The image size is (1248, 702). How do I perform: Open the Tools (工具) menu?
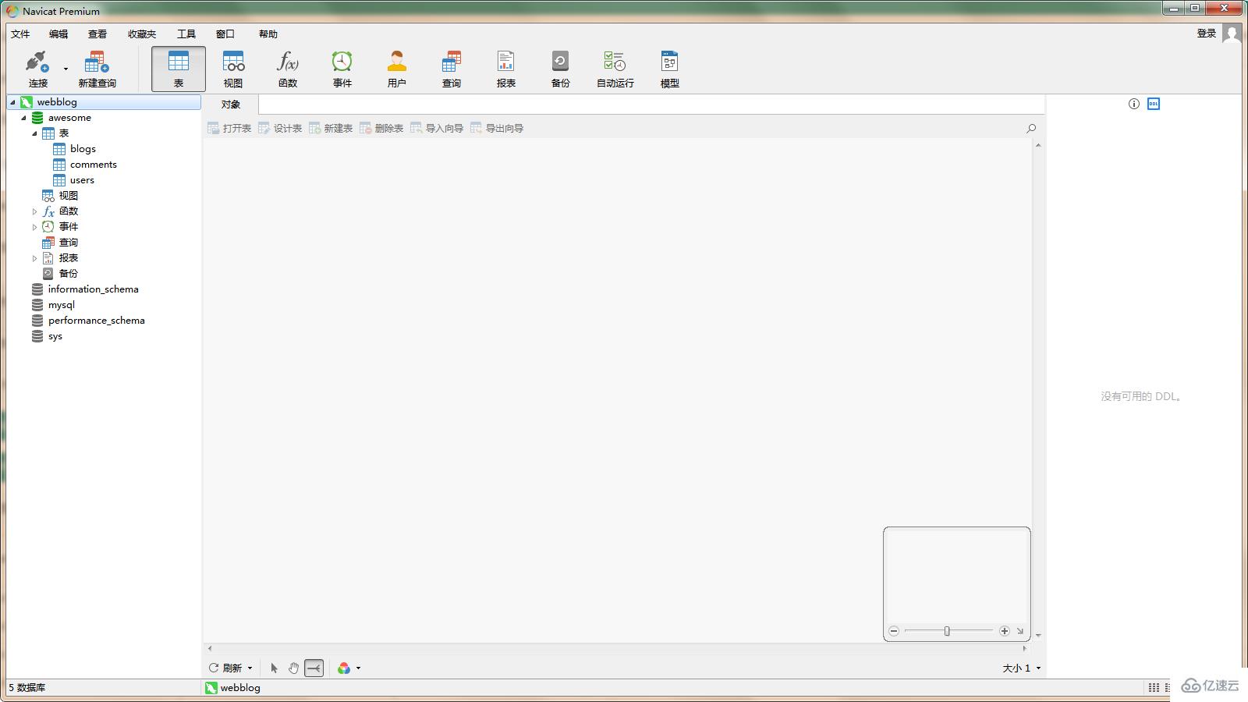186,34
